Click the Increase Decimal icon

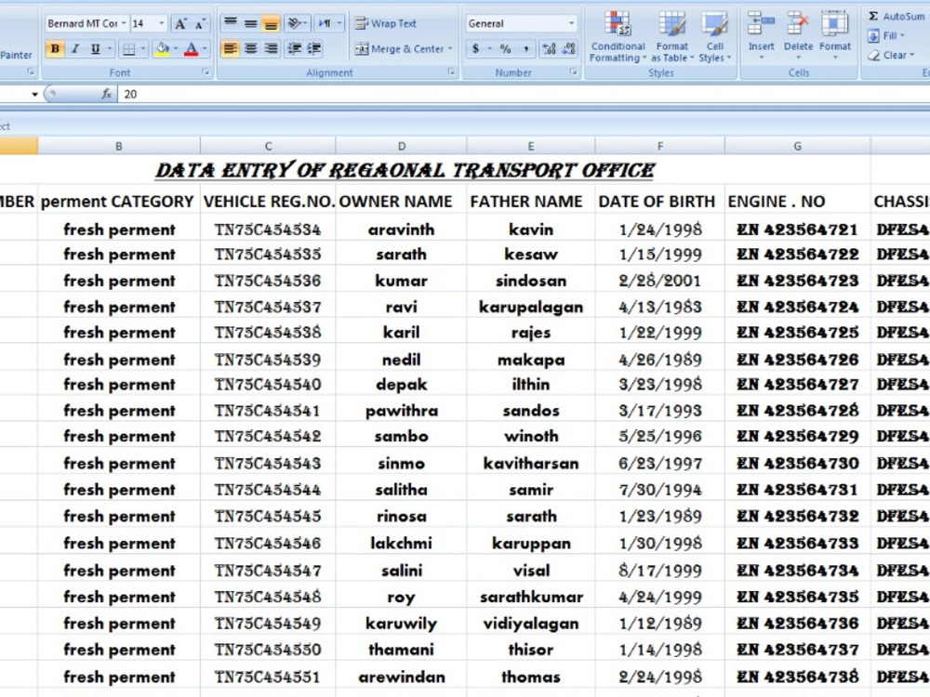[x=550, y=48]
